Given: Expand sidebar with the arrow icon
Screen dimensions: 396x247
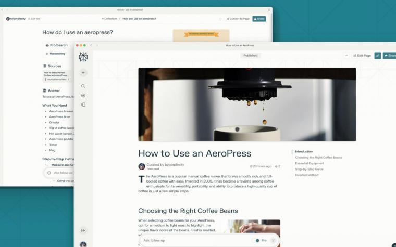Looking at the screenshot, I should point(83,230).
